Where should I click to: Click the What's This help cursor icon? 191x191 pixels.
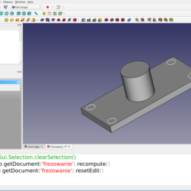pyautogui.click(x=6, y=7)
